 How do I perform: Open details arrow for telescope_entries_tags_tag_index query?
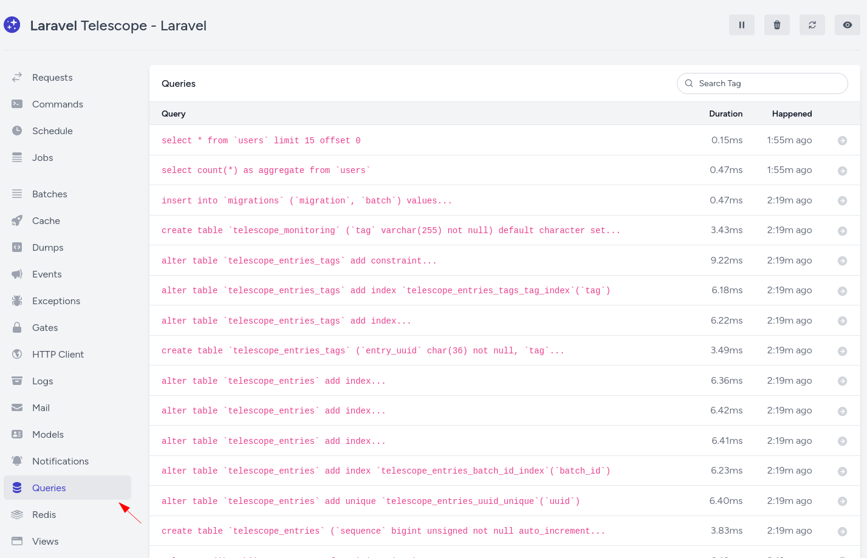pyautogui.click(x=842, y=291)
